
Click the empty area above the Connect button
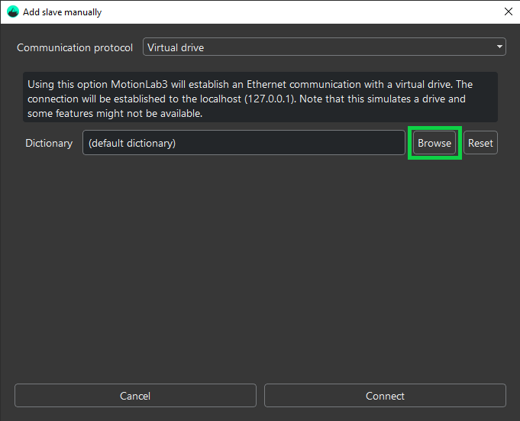(385, 306)
